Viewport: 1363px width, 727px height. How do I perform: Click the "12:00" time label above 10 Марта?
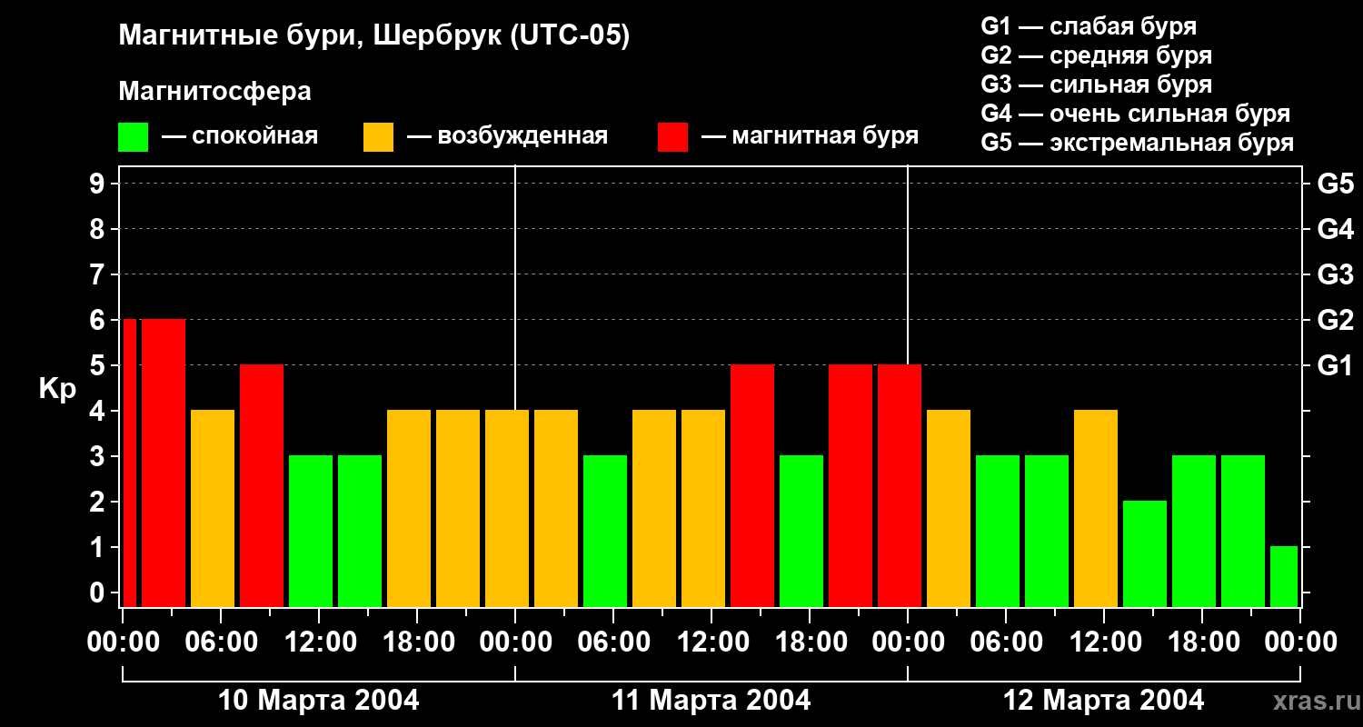click(319, 642)
